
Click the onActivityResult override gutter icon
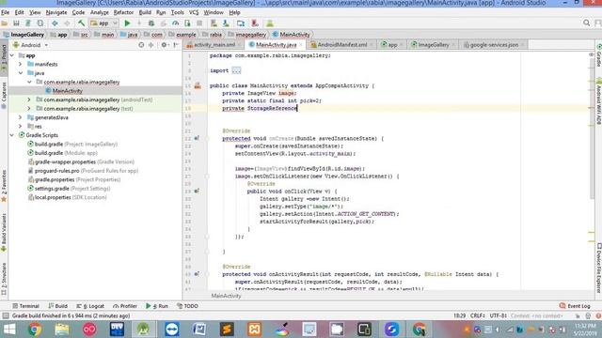(197, 274)
